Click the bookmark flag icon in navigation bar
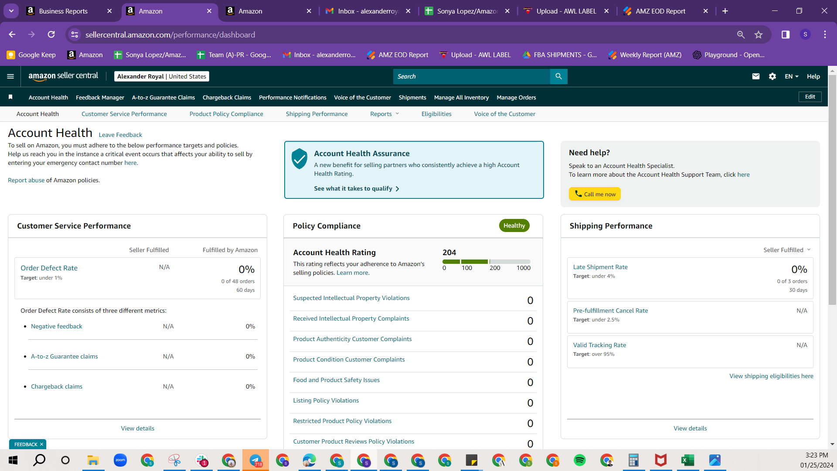 [10, 97]
